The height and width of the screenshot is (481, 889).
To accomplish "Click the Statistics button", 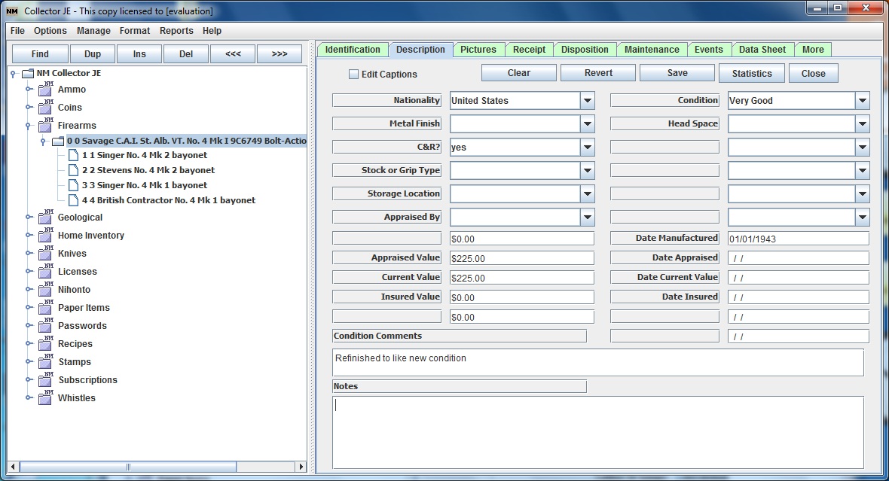I will point(751,72).
